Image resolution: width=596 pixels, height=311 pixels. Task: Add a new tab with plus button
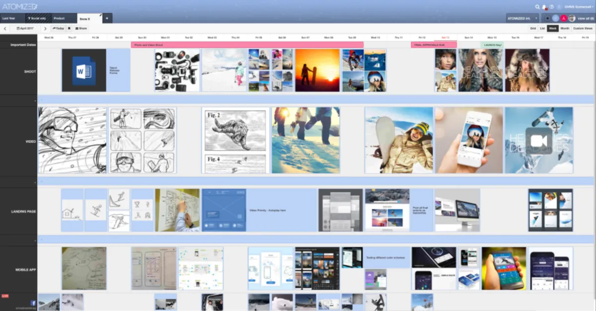[108, 18]
